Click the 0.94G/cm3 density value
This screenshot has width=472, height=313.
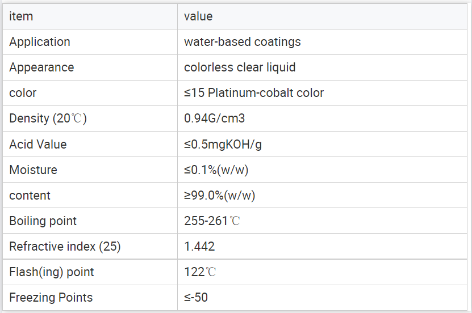pyautogui.click(x=215, y=119)
